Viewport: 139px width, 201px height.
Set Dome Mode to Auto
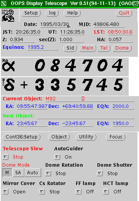tap(33, 173)
